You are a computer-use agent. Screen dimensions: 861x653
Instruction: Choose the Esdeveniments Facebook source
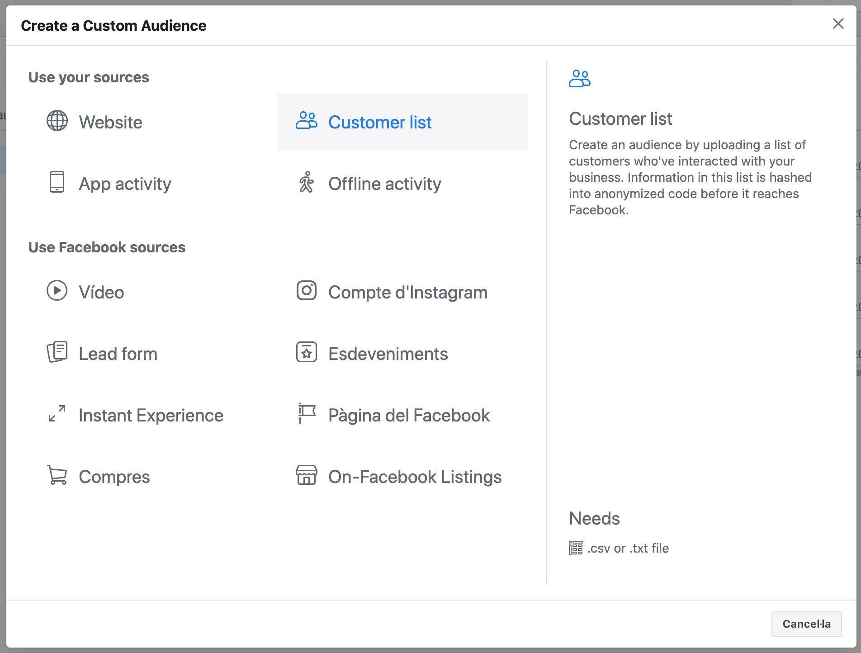388,354
